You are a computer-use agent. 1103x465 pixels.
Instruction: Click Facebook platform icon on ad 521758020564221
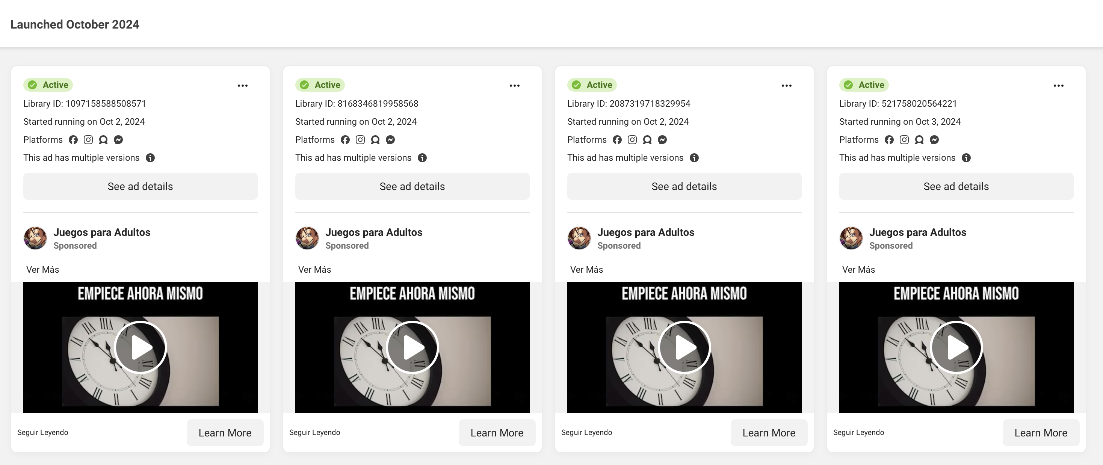(889, 140)
